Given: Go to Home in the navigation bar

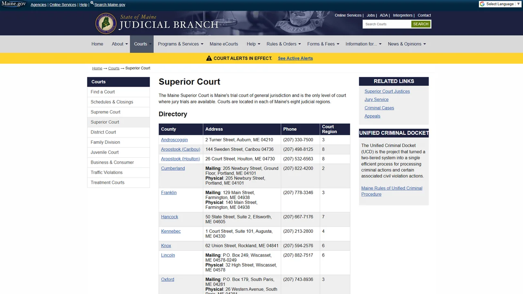Looking at the screenshot, I should (x=97, y=44).
